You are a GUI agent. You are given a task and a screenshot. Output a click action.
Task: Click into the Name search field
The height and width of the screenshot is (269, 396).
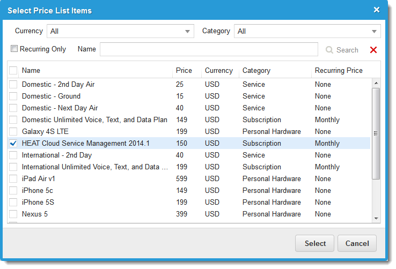(208, 50)
